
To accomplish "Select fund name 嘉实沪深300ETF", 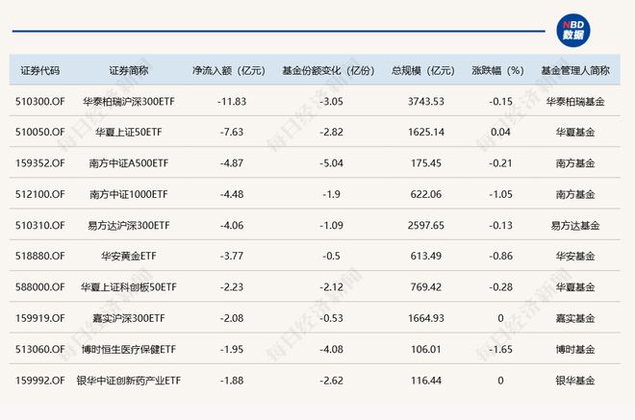I will [x=129, y=318].
